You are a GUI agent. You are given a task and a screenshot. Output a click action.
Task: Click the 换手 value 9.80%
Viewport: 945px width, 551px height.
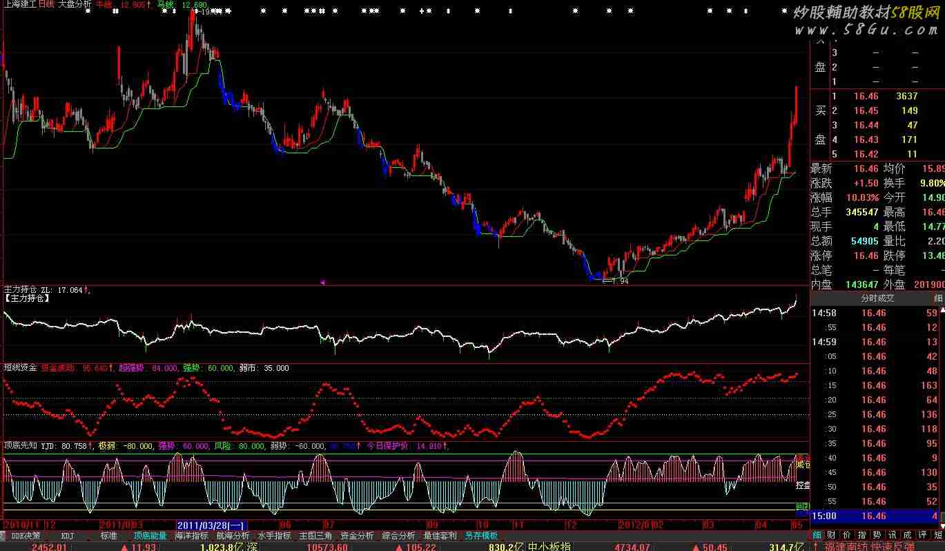pyautogui.click(x=933, y=183)
